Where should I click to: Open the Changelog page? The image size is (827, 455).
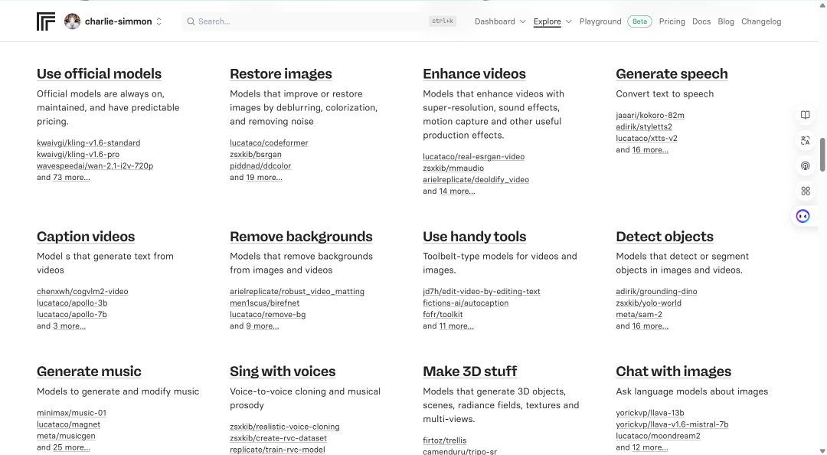coord(761,21)
